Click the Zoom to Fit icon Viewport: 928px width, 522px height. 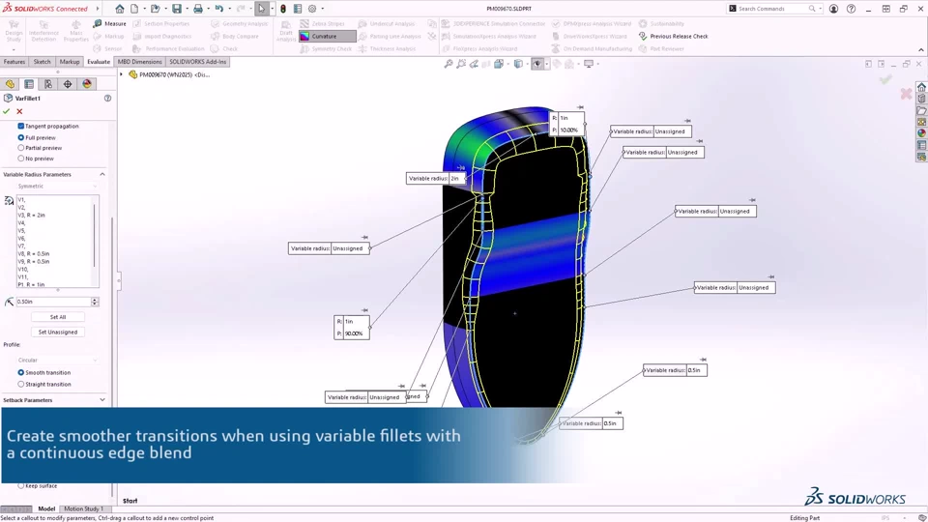(449, 64)
